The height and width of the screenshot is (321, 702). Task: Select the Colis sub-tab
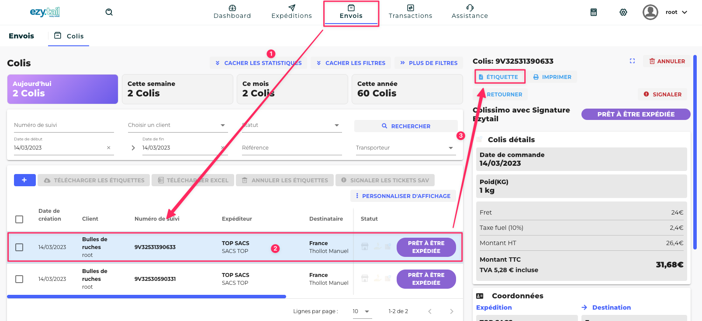tap(69, 36)
